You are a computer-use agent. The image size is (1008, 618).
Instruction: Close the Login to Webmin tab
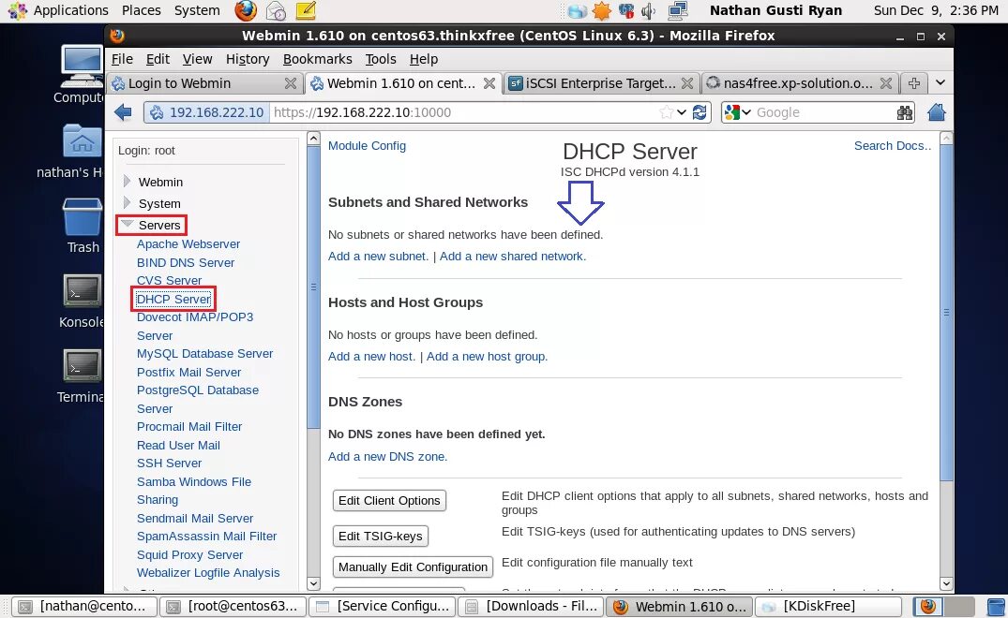coord(291,82)
